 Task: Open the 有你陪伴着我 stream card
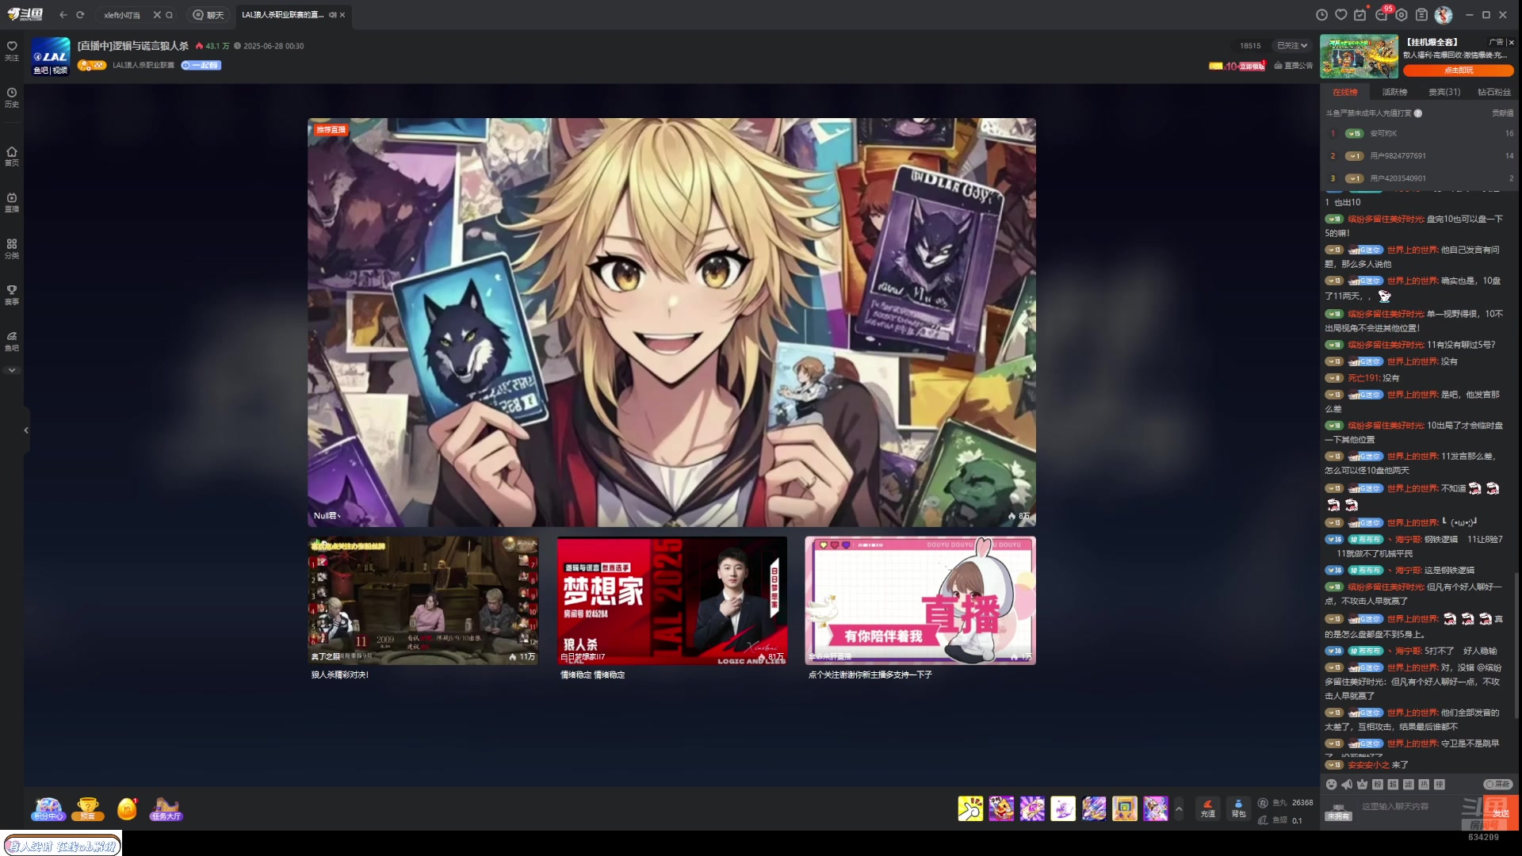920,608
